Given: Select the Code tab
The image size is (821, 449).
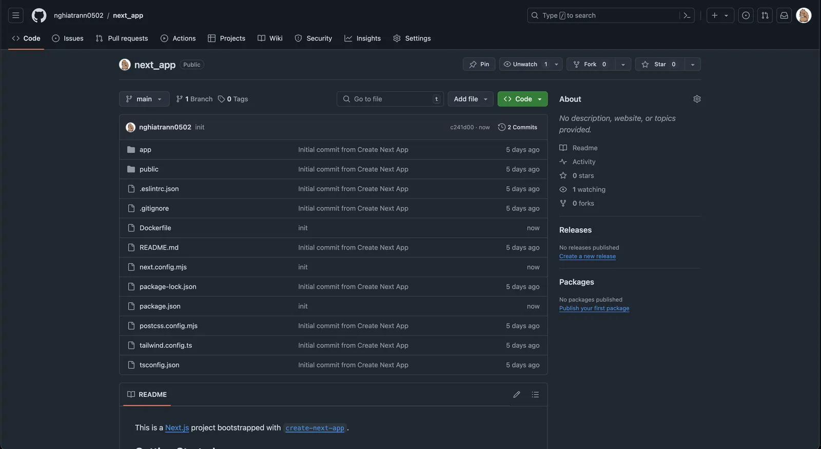Looking at the screenshot, I should 26,38.
